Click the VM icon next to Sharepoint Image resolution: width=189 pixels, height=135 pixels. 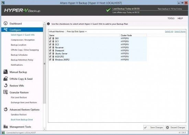pos(53,50)
